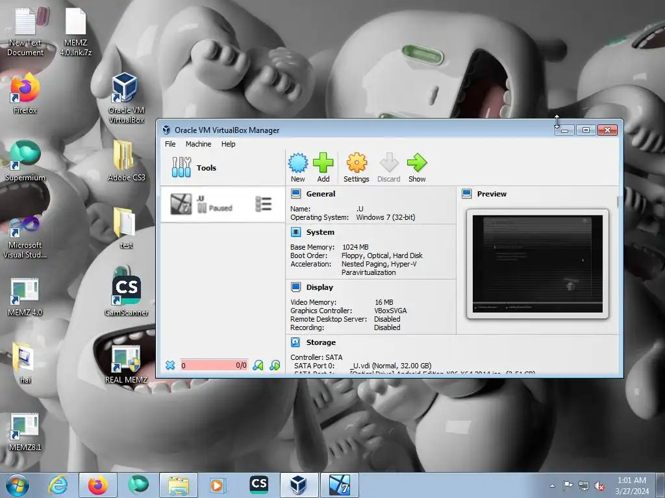The height and width of the screenshot is (498, 665).
Task: Click the muted volume tray icon
Action: coord(599,486)
